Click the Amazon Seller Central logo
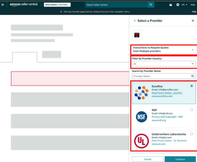This screenshot has height=162, width=197. 23,4
